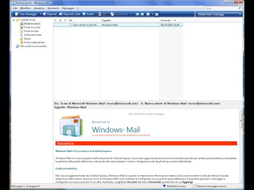Click the magnifier search icon
Viewport: 254px width, 190px height.
click(240, 8)
